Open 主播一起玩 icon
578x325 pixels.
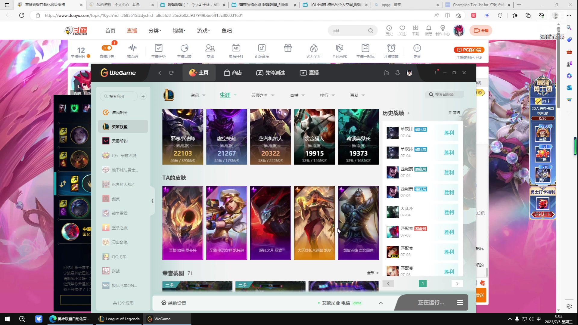click(365, 51)
